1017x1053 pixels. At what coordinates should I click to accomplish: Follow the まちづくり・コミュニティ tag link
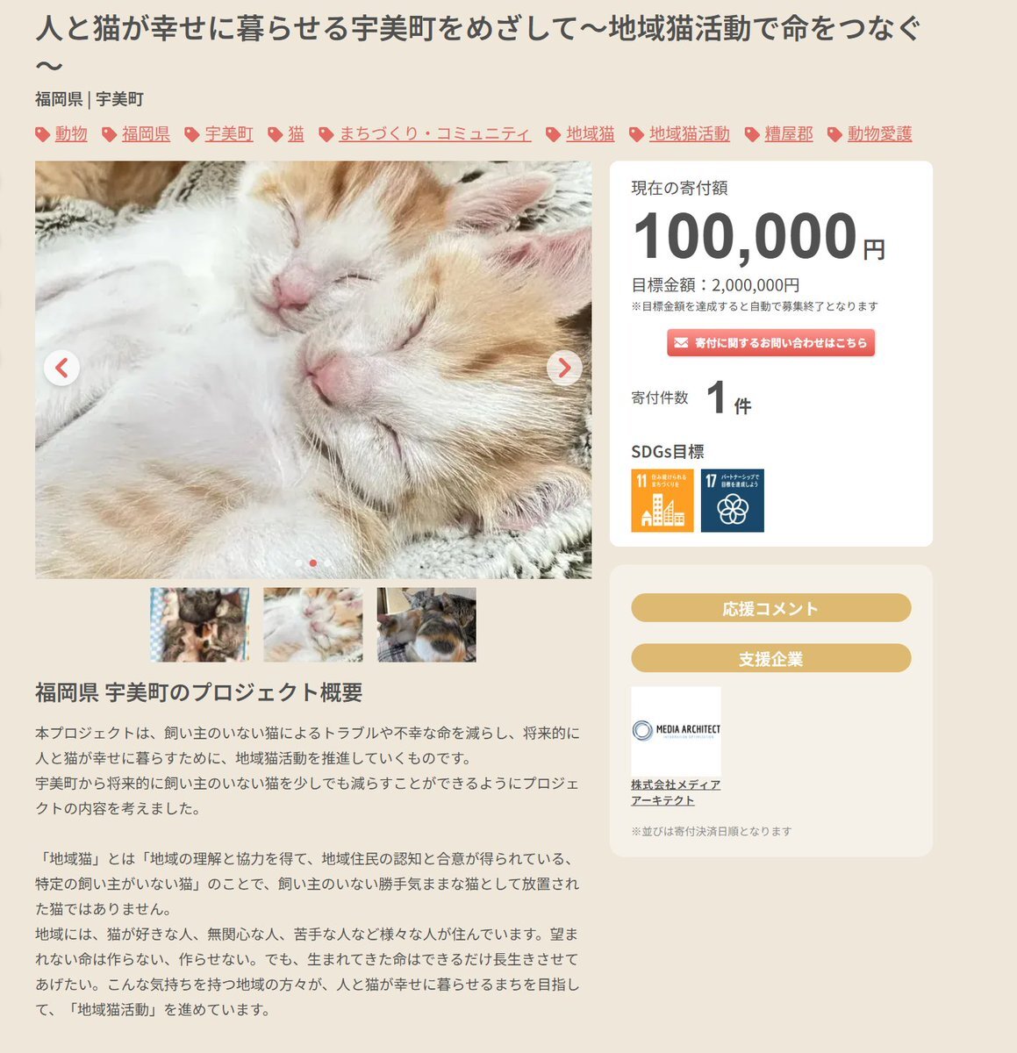pos(434,134)
